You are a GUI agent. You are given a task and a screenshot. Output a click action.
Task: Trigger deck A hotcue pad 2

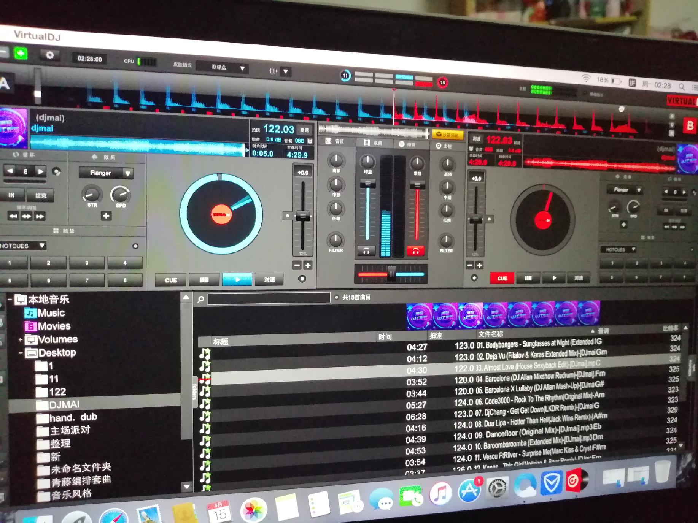(x=48, y=263)
